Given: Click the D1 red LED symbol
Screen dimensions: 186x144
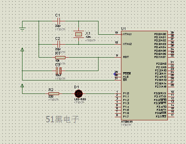Looking at the screenshot, I should click(78, 94).
